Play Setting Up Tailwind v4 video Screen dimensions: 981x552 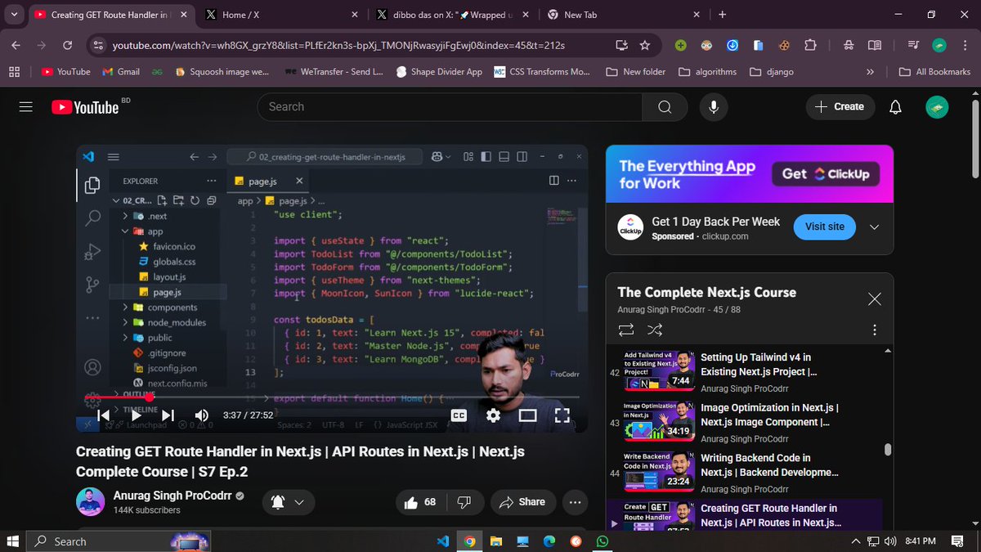click(x=745, y=372)
